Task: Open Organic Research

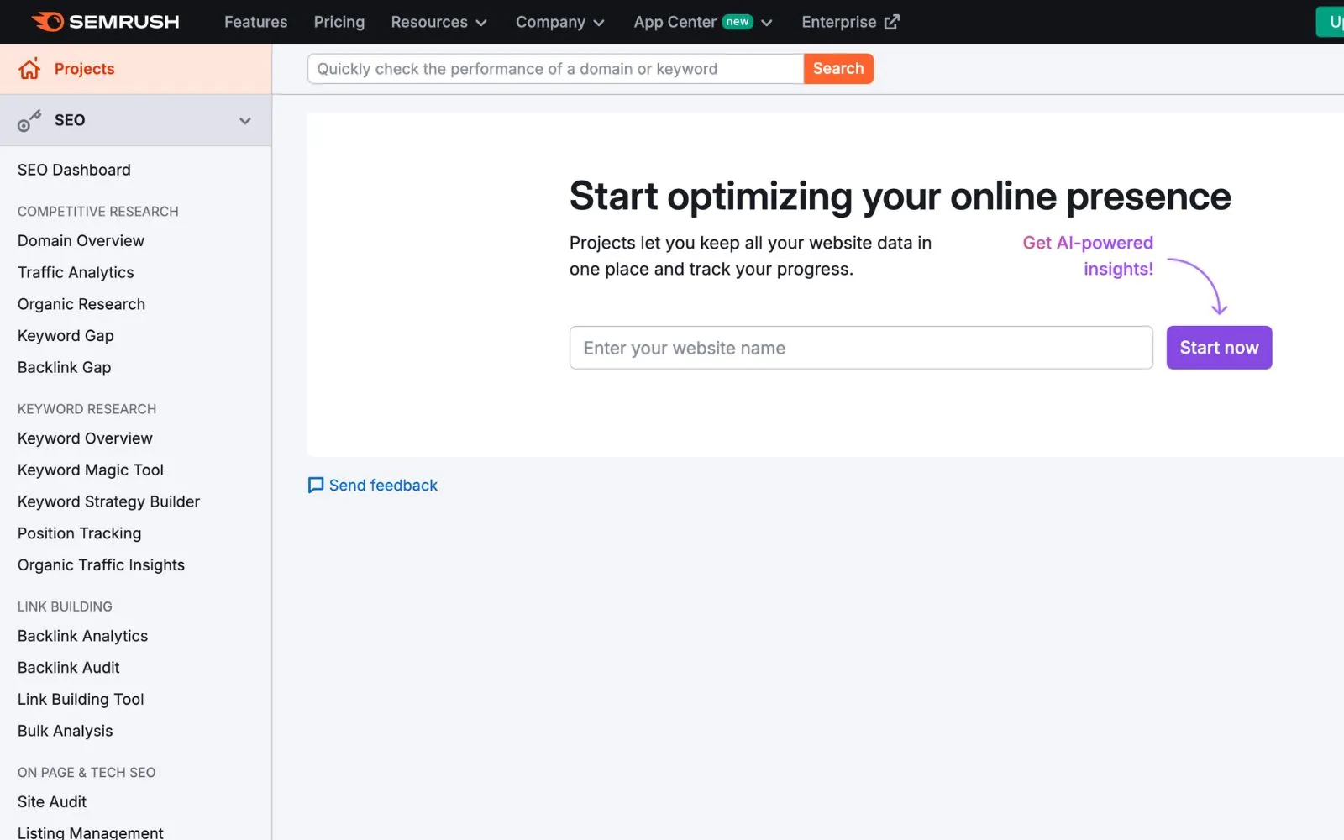Action: click(x=81, y=304)
